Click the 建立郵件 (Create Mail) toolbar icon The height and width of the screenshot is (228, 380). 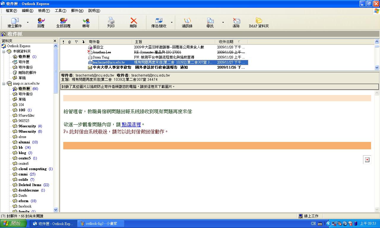[15, 21]
